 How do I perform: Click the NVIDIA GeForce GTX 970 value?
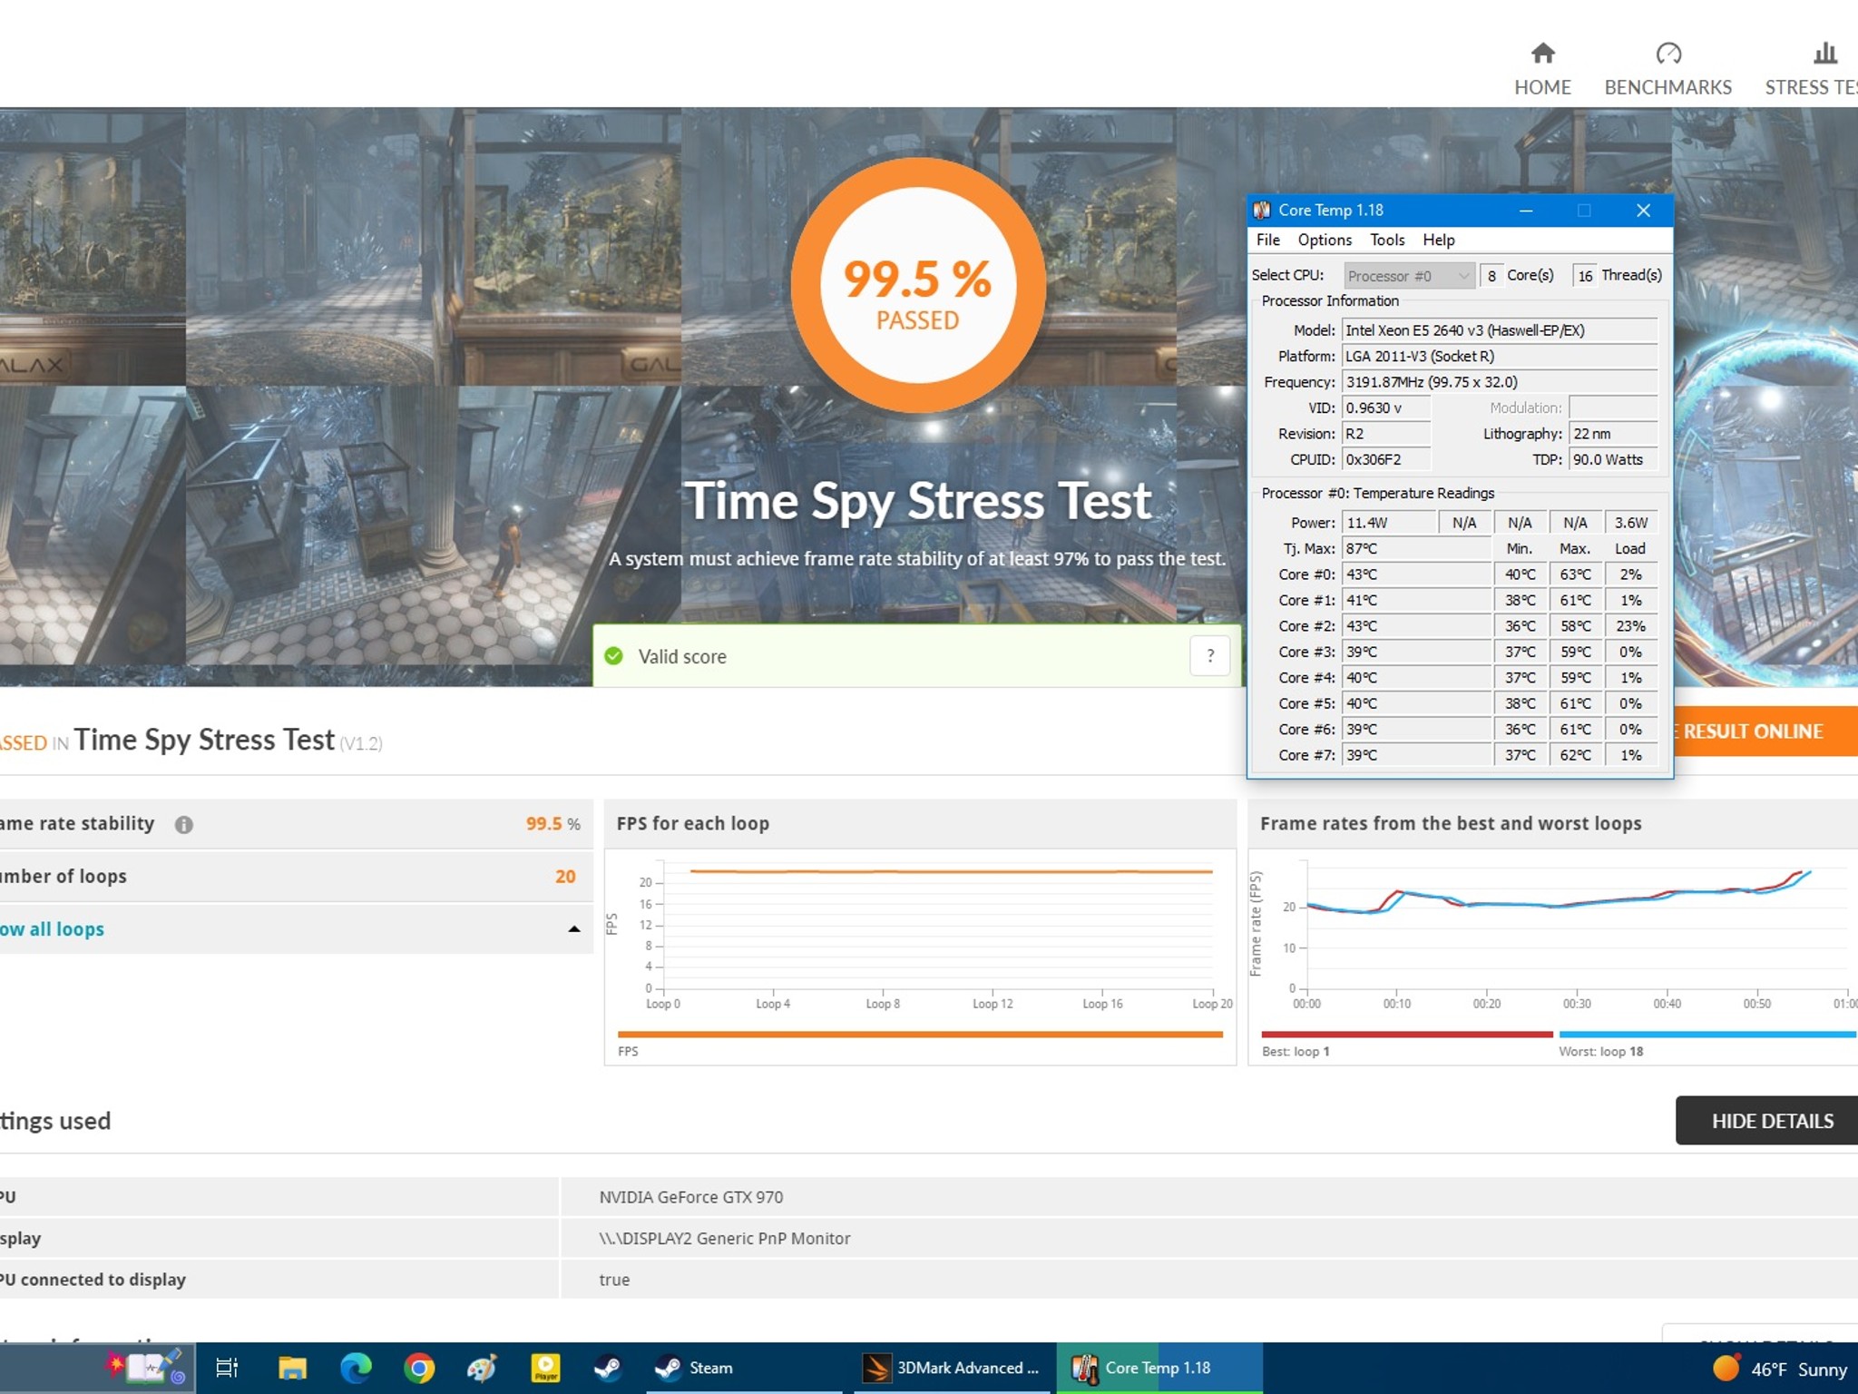click(x=690, y=1197)
